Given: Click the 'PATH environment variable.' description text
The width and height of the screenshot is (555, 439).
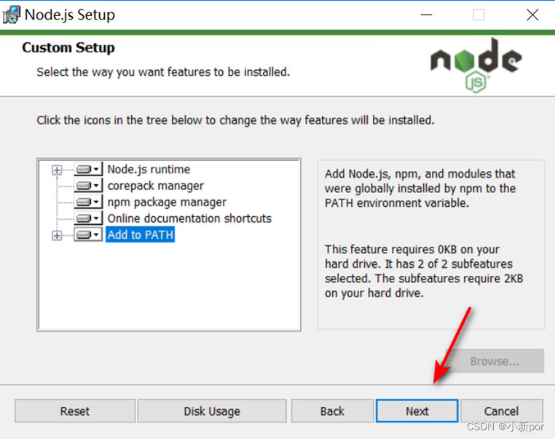Looking at the screenshot, I should tap(397, 203).
